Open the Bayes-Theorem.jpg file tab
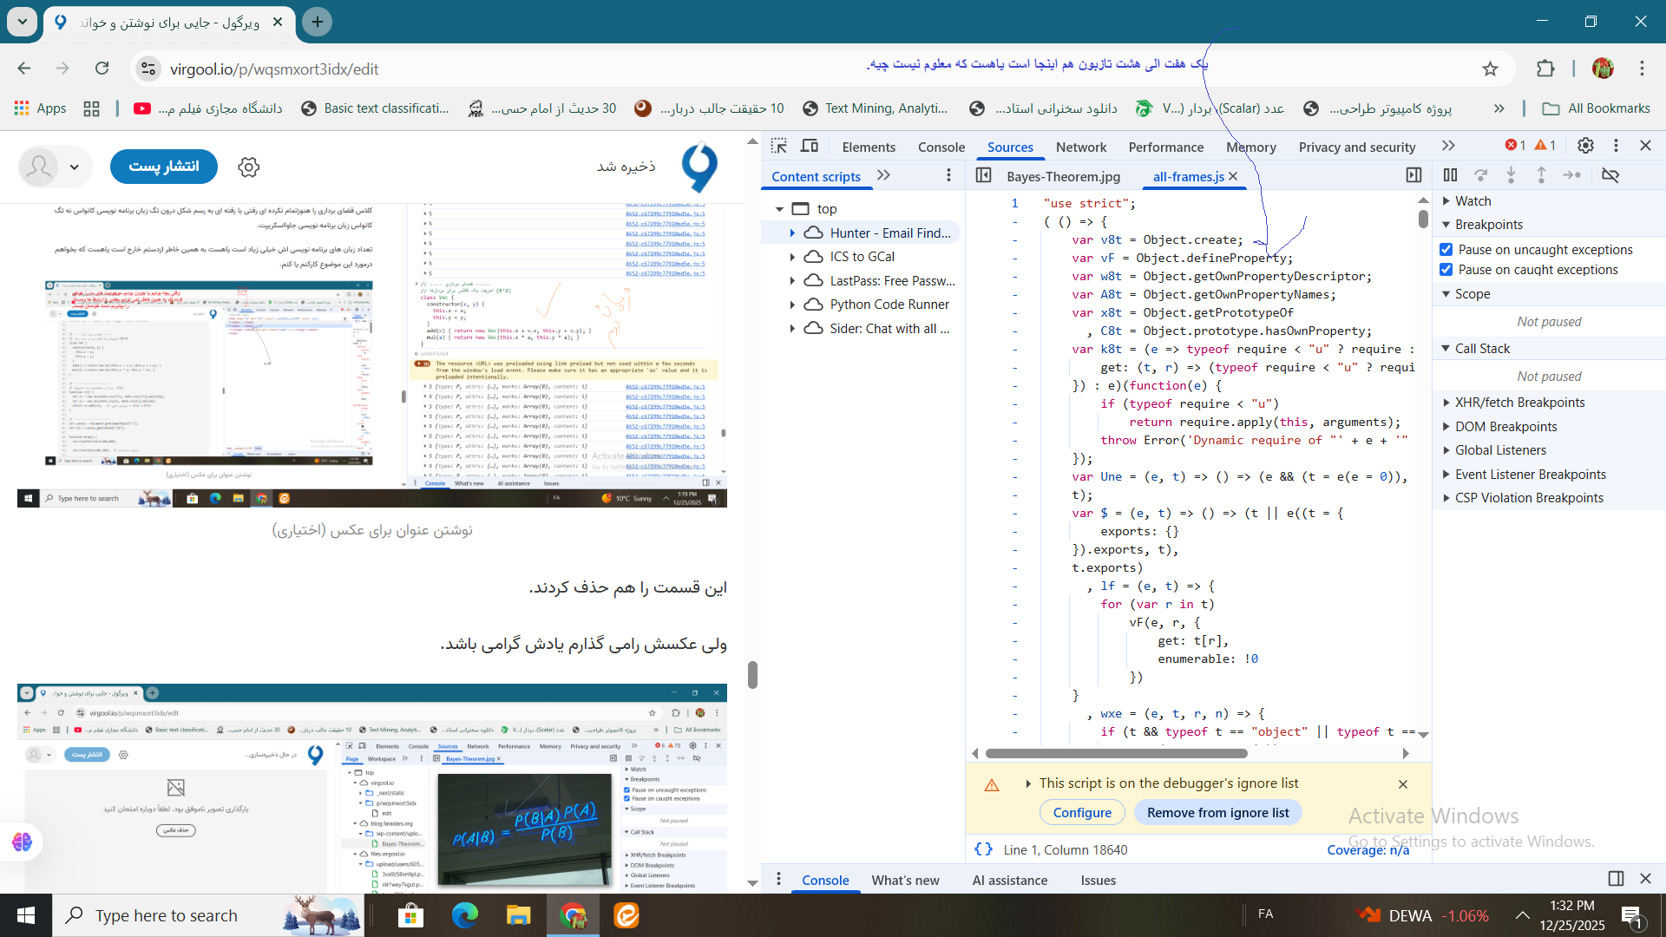1666x937 pixels. (1063, 176)
